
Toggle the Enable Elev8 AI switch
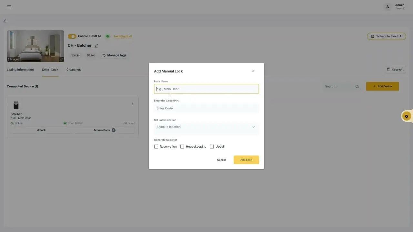click(x=72, y=36)
